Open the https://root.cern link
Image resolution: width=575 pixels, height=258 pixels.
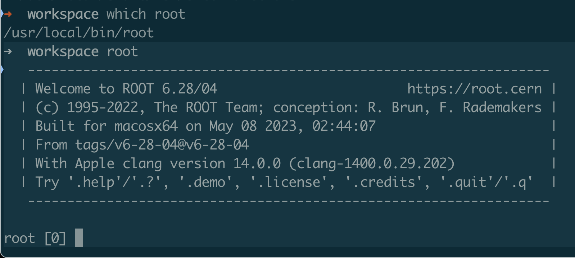pyautogui.click(x=474, y=89)
